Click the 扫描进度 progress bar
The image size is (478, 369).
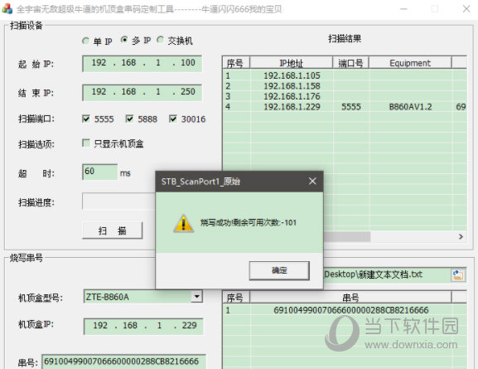pyautogui.click(x=119, y=201)
